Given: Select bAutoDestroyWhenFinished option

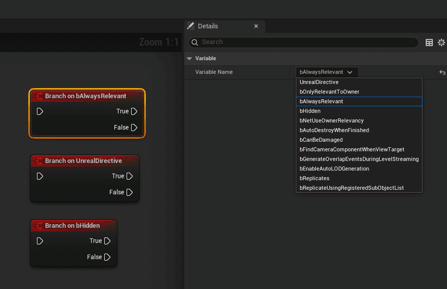Looking at the screenshot, I should tap(359, 130).
